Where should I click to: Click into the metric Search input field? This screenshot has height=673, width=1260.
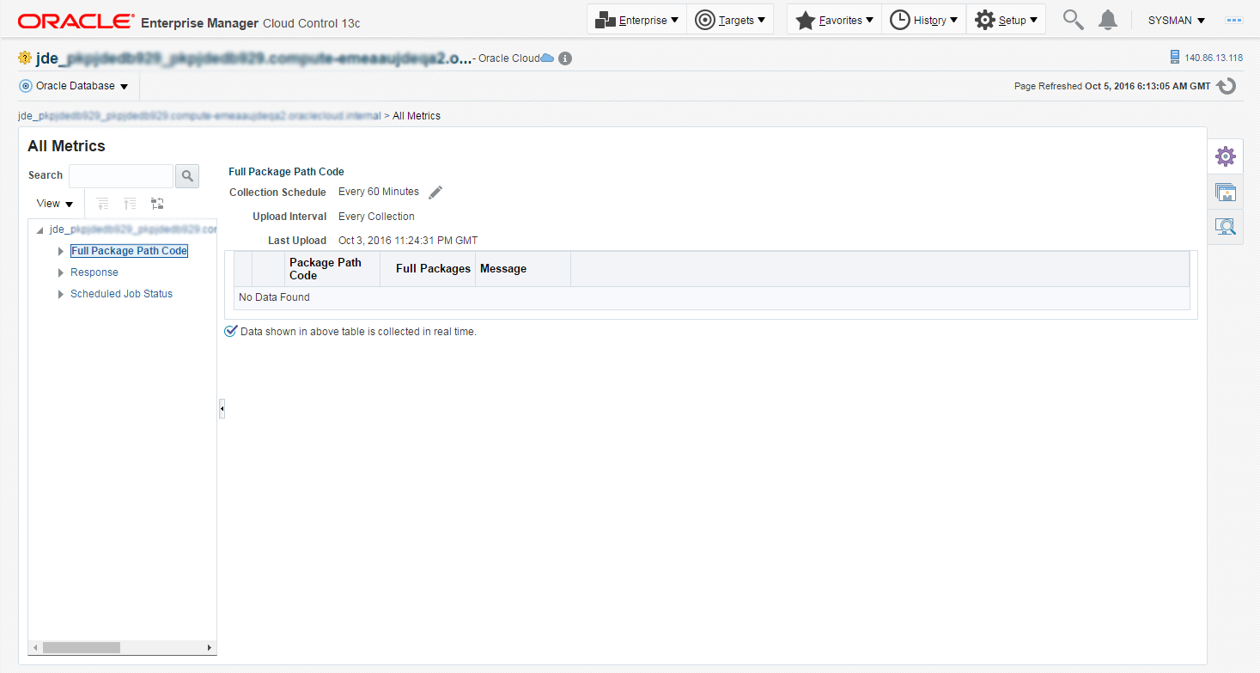point(121,175)
